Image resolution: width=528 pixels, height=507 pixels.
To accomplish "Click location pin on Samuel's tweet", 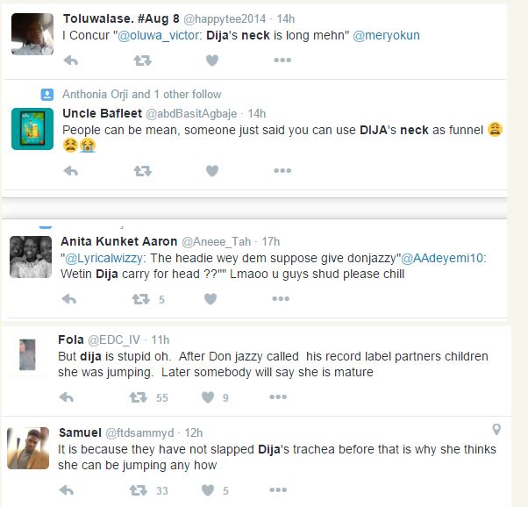I will 496,429.
